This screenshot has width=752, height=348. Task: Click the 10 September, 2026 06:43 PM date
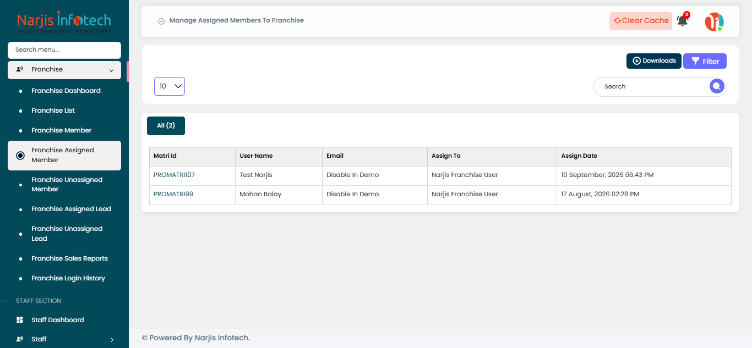pos(607,175)
